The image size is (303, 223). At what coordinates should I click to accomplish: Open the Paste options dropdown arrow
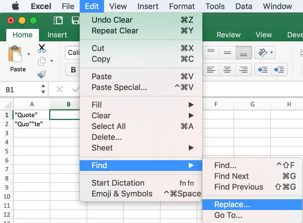tap(29, 54)
